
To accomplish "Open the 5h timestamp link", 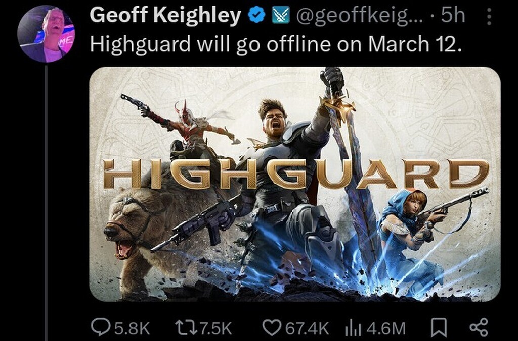I will (453, 15).
